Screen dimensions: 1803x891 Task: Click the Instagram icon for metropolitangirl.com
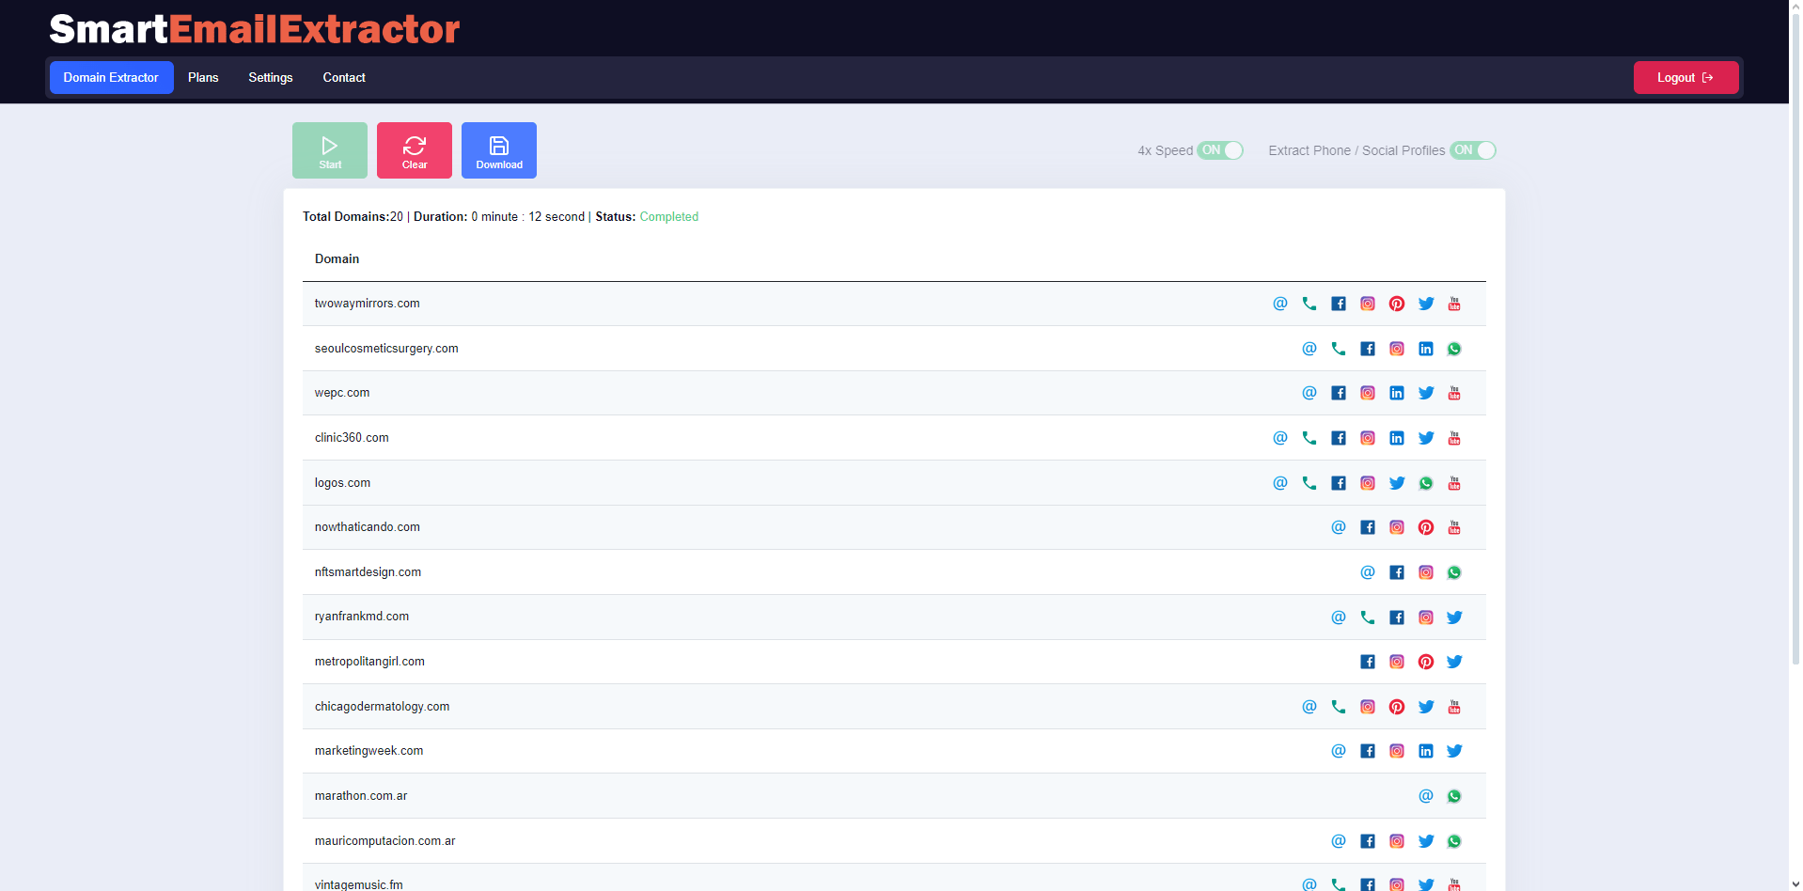coord(1396,662)
